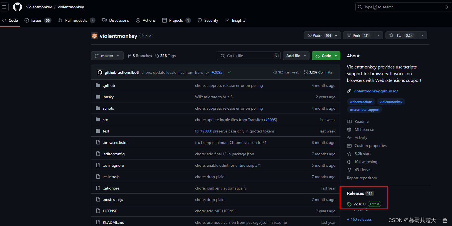View the 3,209 Commits history
This screenshot has width=452, height=226.
(318, 72)
